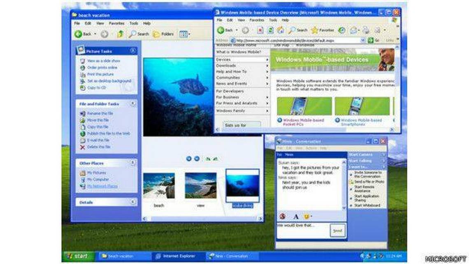469x264 pixels.
Task: Click View as a slide show
Action: 104,61
